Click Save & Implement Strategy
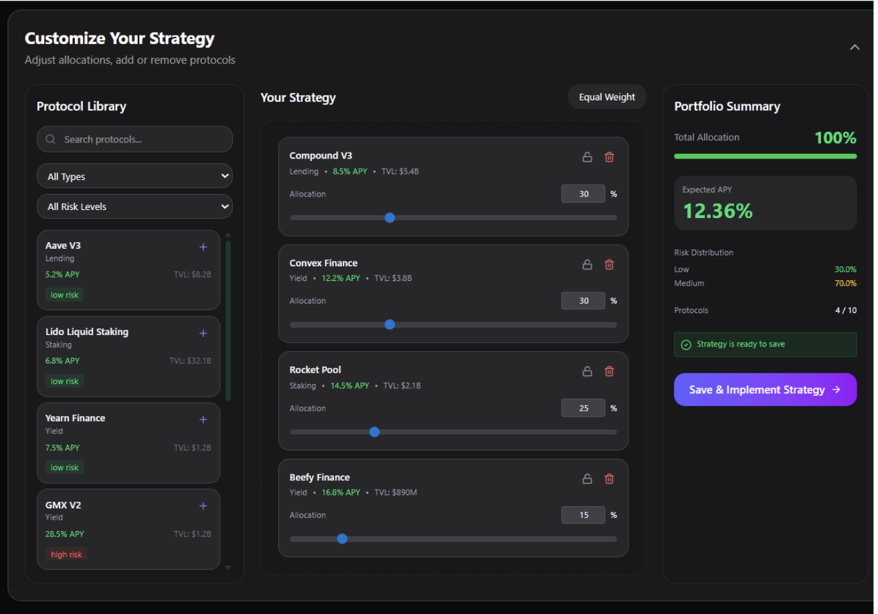Screen dimensions: 878x614 pyautogui.click(x=765, y=390)
